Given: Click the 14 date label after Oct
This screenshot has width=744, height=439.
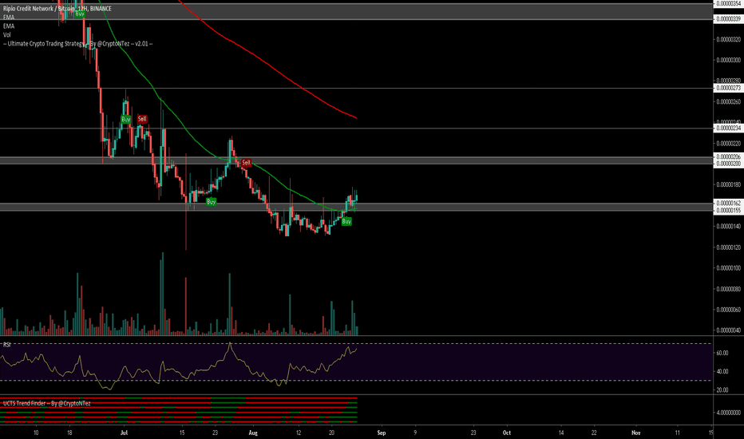Looking at the screenshot, I should 561,433.
